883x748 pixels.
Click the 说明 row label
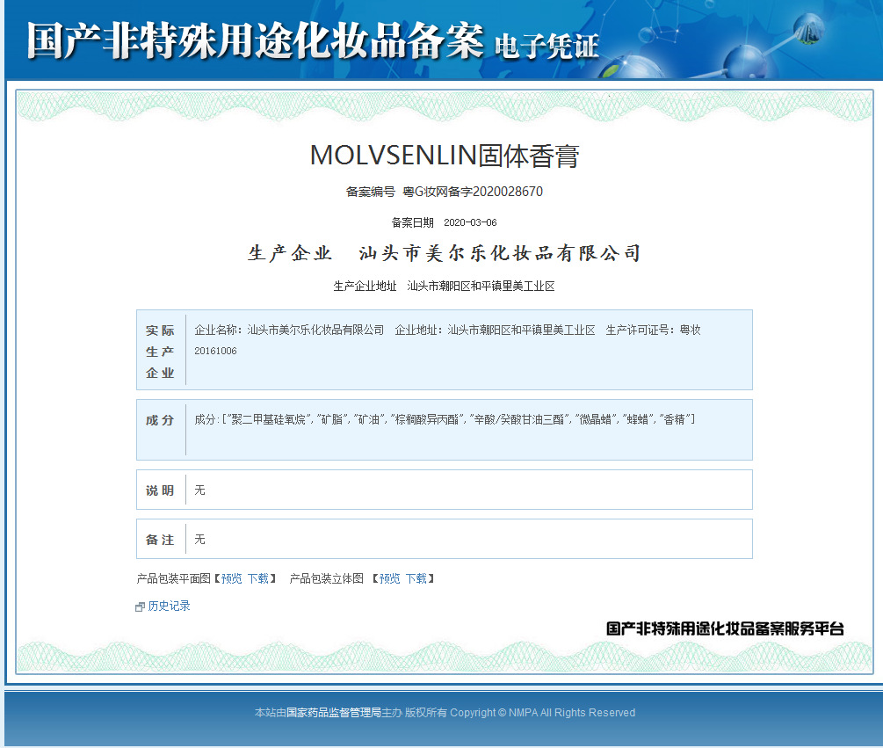pyautogui.click(x=160, y=490)
